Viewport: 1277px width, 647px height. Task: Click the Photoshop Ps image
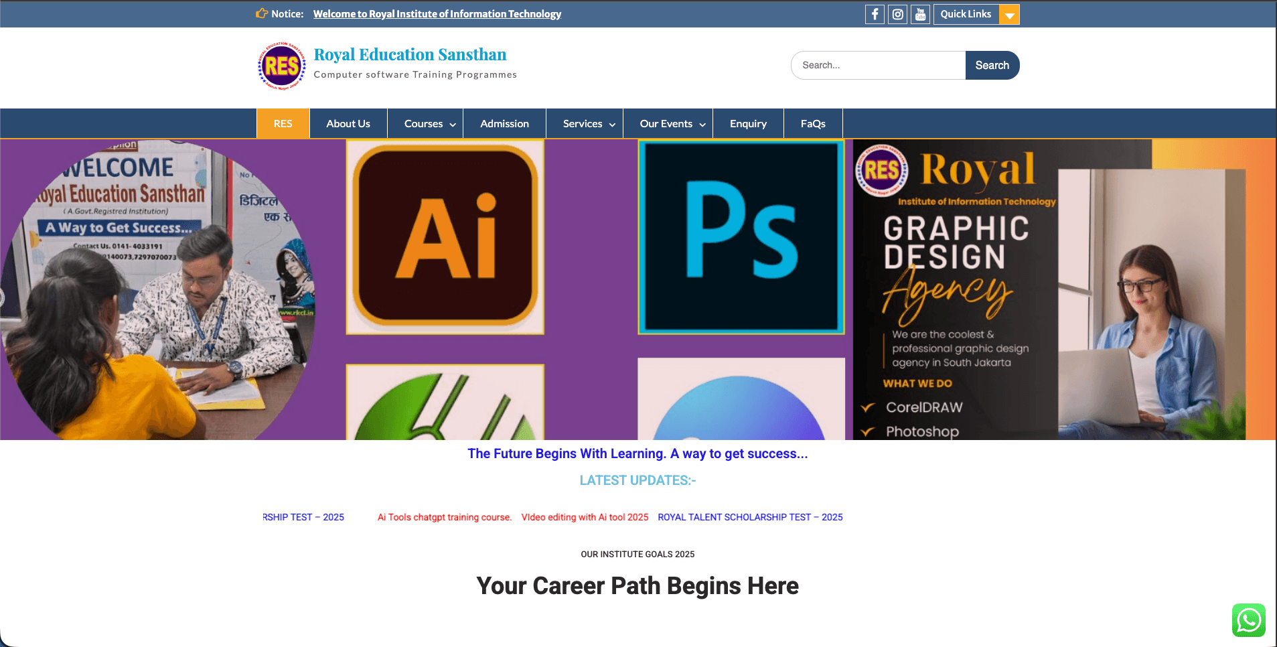[x=741, y=237]
